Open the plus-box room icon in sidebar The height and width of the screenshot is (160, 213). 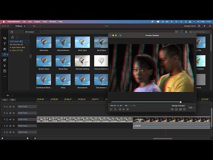pyautogui.click(x=4, y=71)
